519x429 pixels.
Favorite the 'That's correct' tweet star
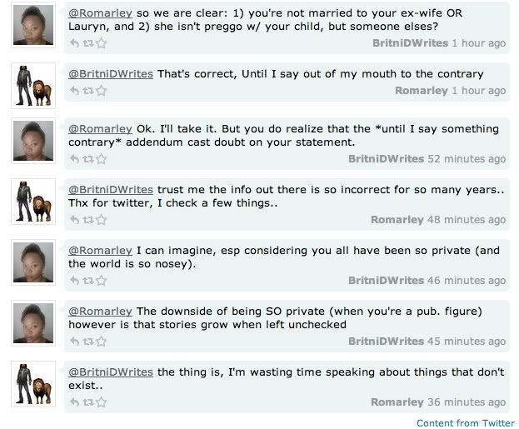tap(102, 90)
